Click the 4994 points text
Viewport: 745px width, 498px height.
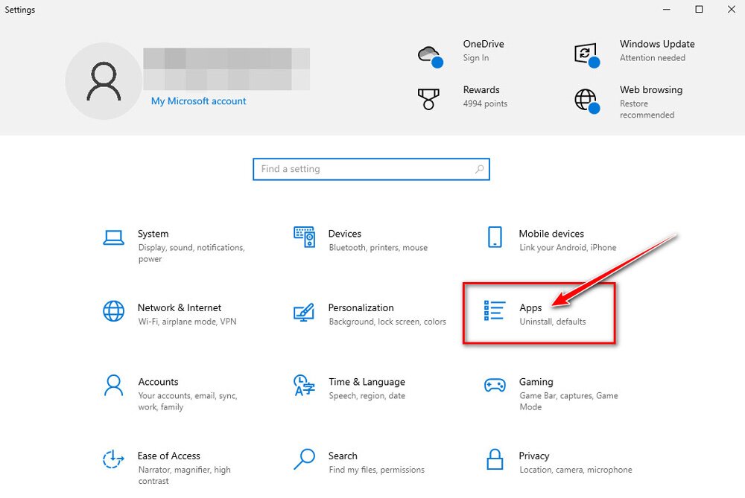click(485, 103)
